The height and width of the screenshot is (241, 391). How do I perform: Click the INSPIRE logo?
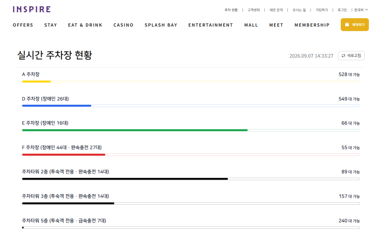[32, 9]
